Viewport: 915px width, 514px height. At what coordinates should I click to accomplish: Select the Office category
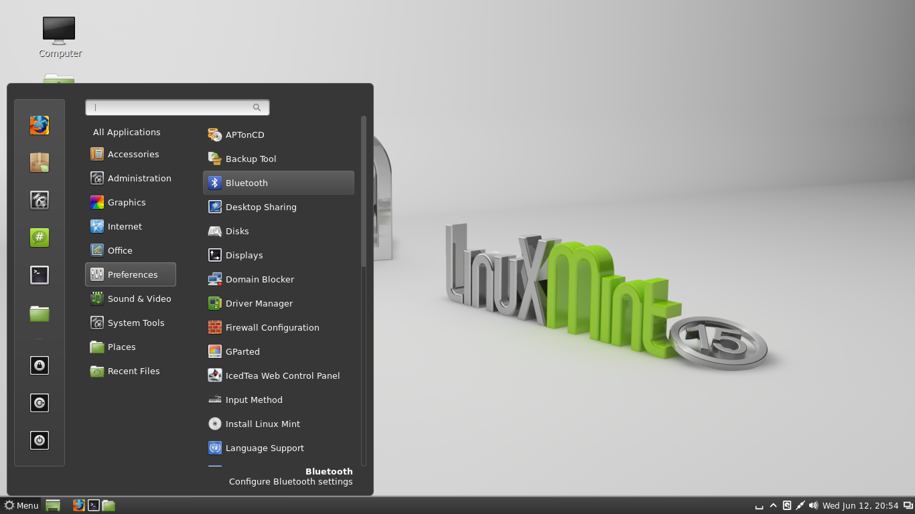click(x=131, y=250)
